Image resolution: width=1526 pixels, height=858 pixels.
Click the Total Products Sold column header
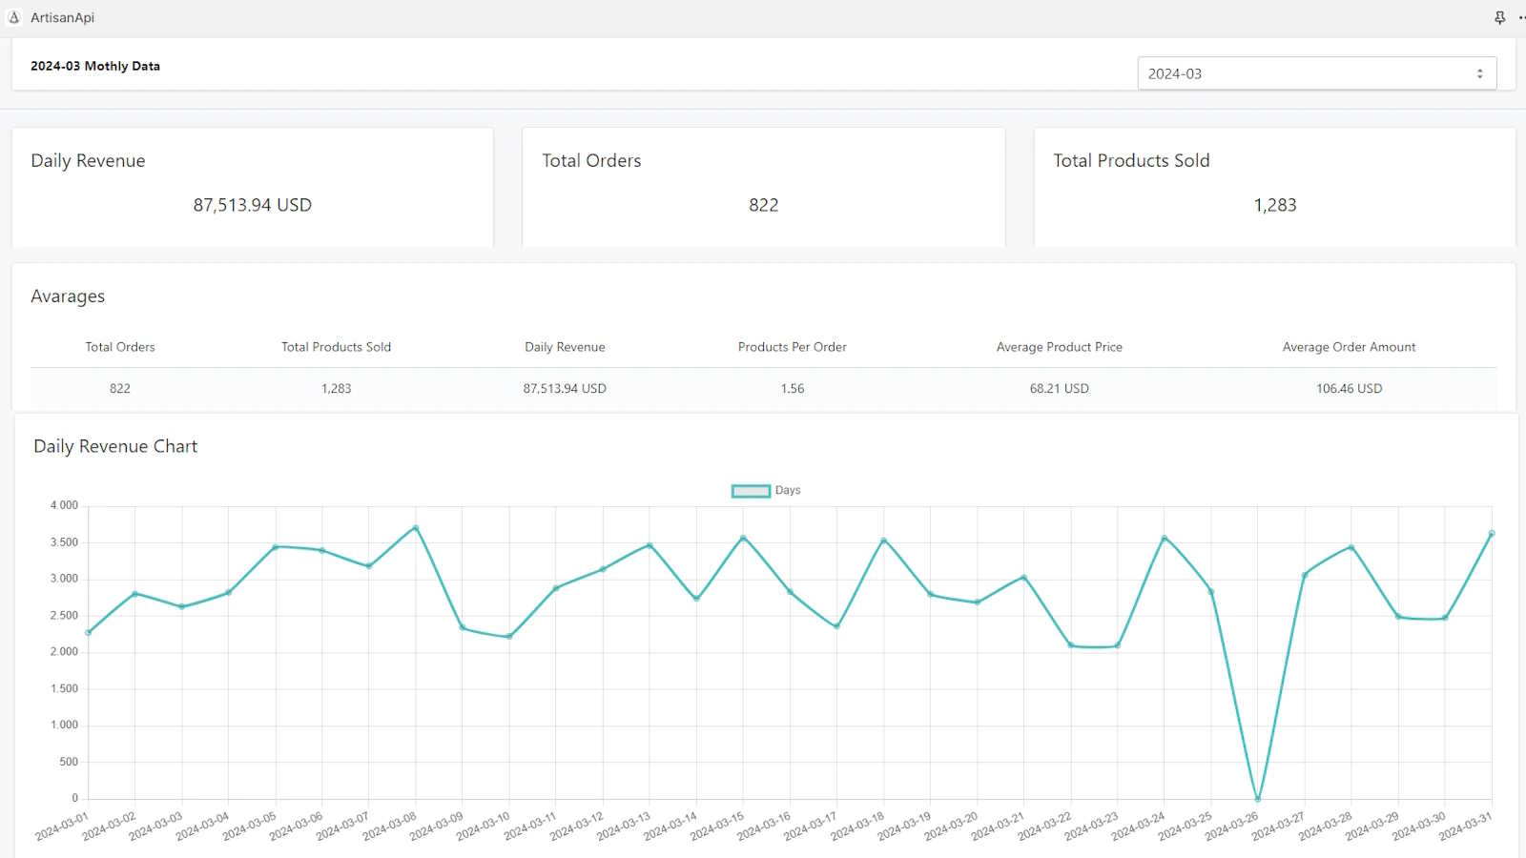pos(336,347)
